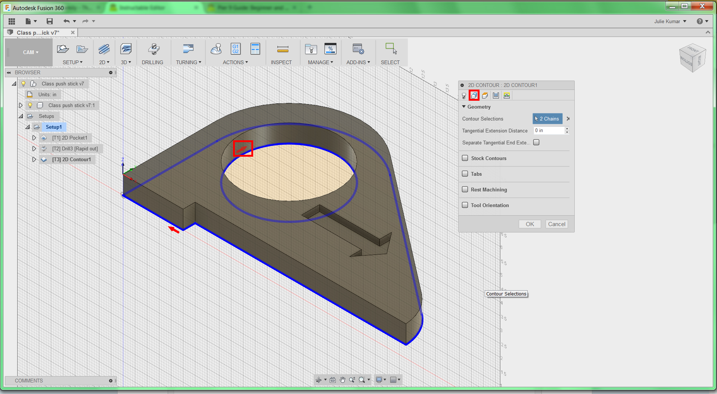Open the ACTIONS menu label
The width and height of the screenshot is (717, 394).
(x=235, y=62)
